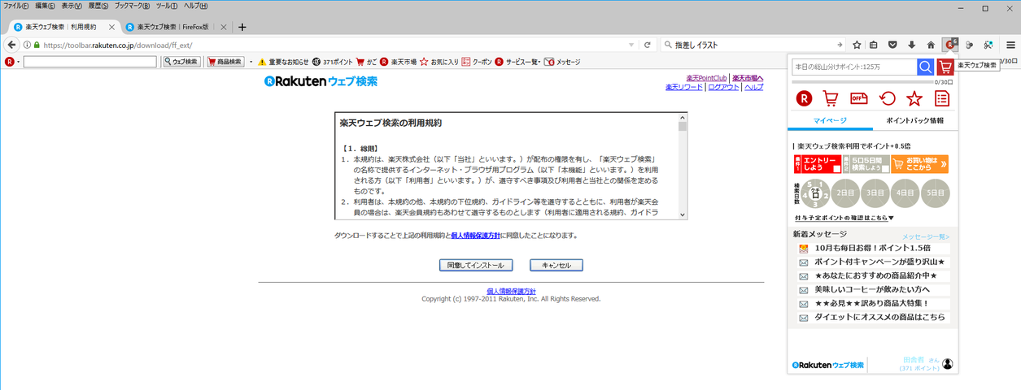
Task: Open 個人情報保護方針 link in the footer
Action: pos(511,291)
